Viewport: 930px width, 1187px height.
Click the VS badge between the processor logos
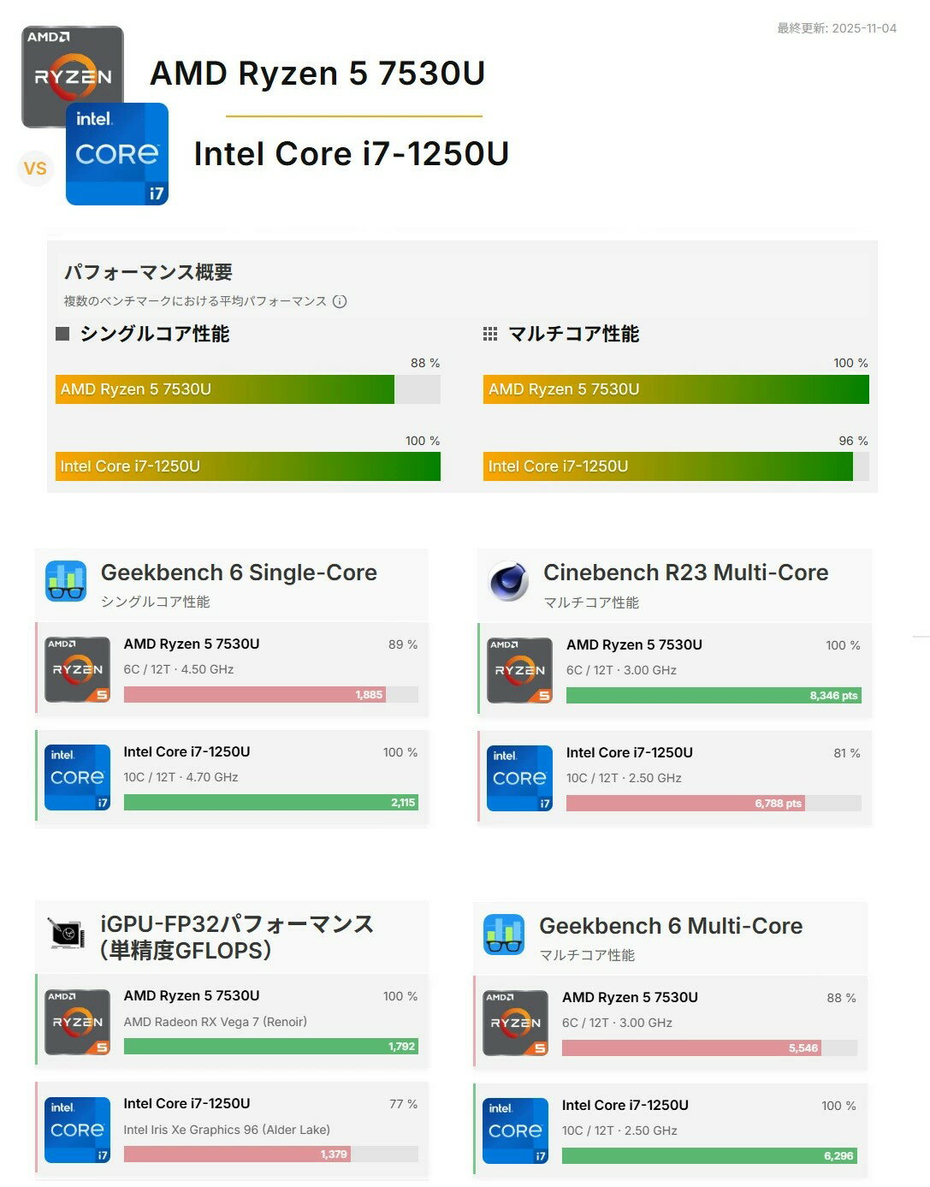point(35,168)
